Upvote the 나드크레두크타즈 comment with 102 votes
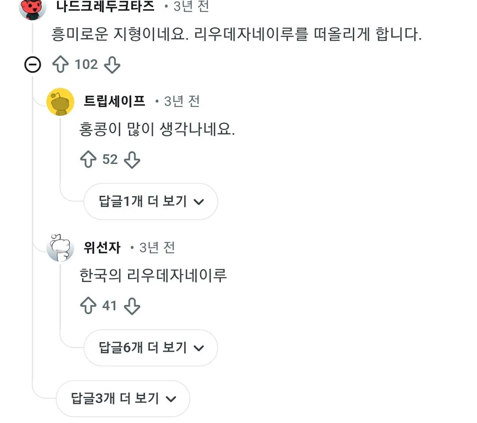Screen dimensions: 477x423 (x=61, y=65)
